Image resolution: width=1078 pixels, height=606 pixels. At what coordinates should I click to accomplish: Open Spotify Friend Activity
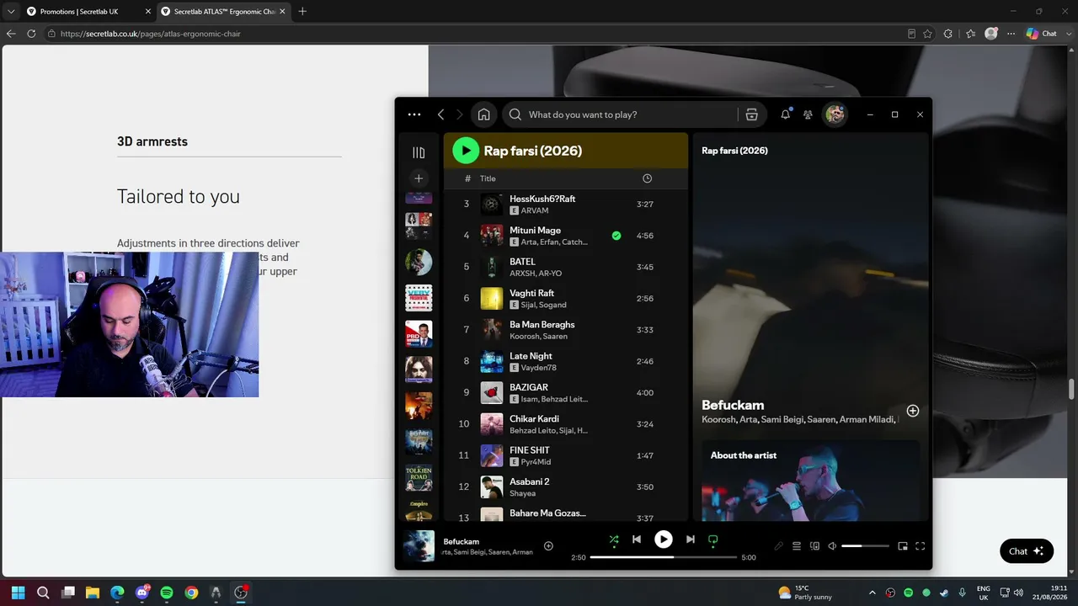pos(808,114)
